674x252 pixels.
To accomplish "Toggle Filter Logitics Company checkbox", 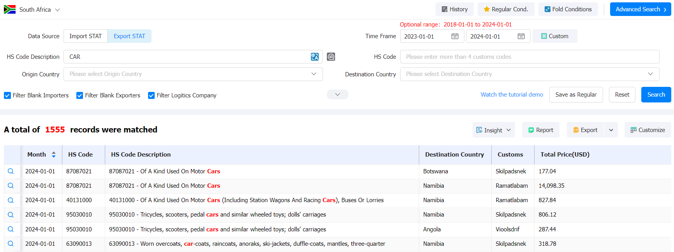I will pos(152,95).
